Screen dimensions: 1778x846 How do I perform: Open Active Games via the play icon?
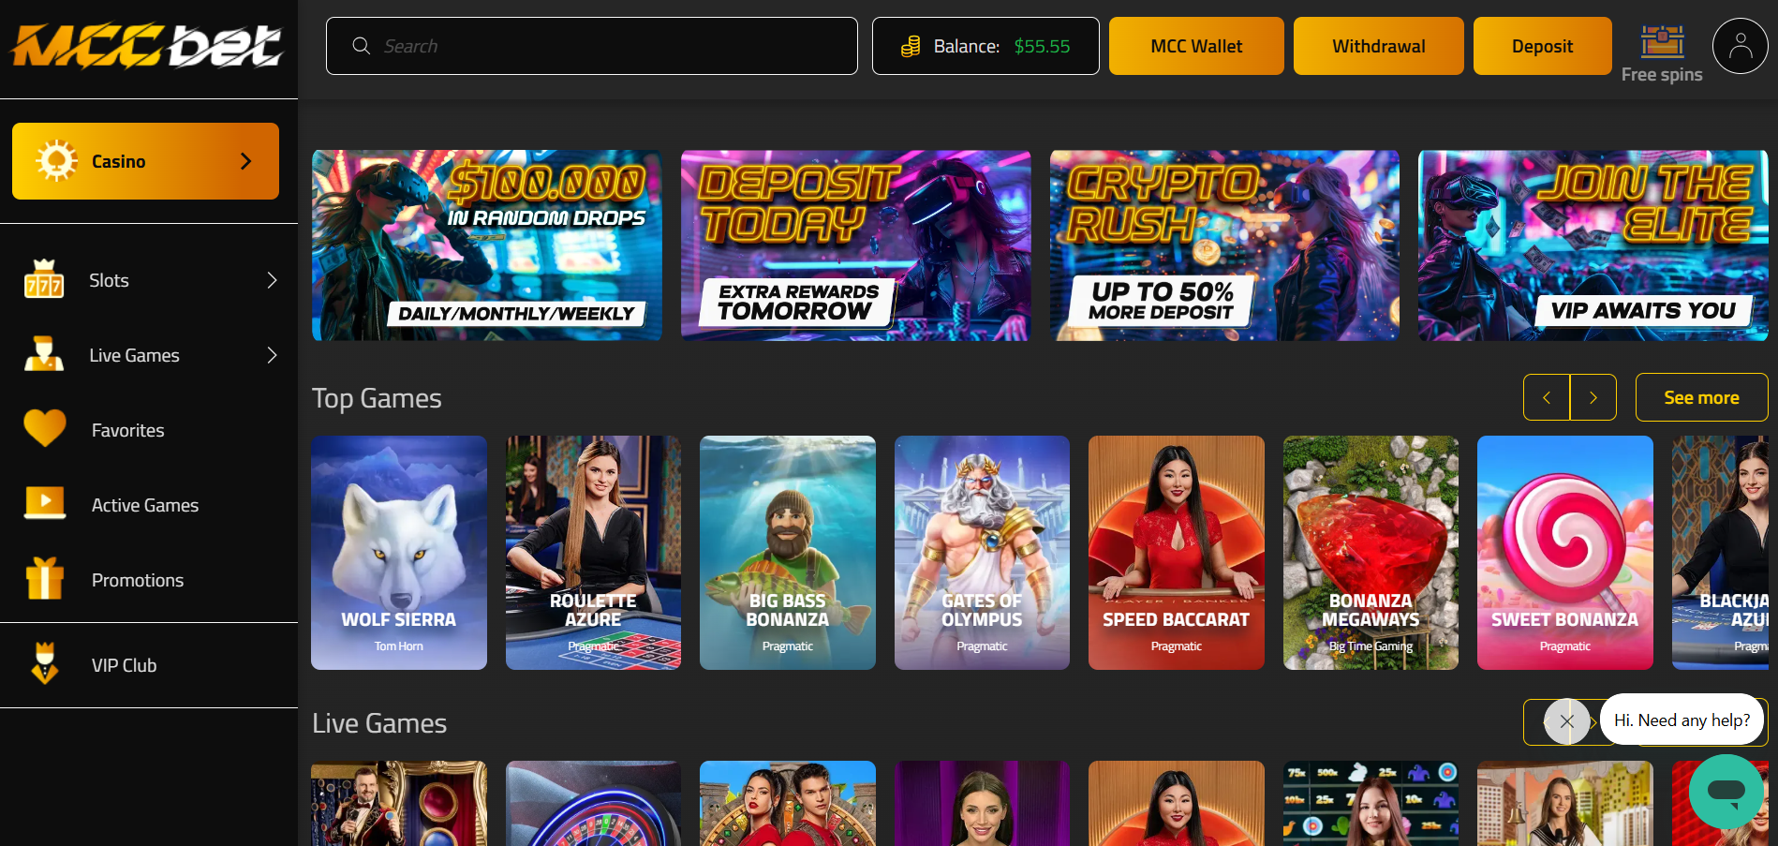(x=45, y=504)
